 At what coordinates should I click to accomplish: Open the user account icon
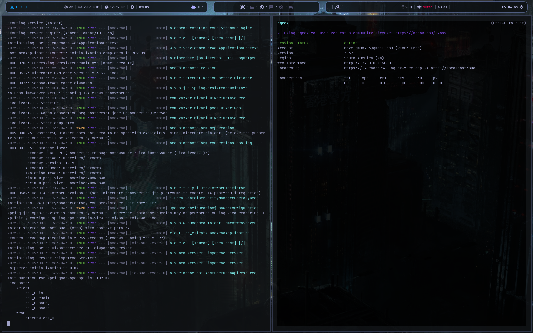(132, 7)
